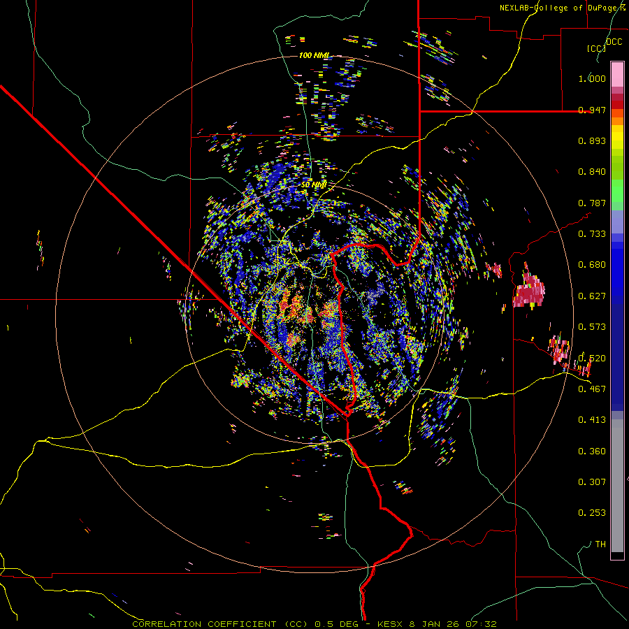Image resolution: width=629 pixels, height=629 pixels.
Task: Pick the bright green color bar segment
Action: pyautogui.click(x=617, y=191)
